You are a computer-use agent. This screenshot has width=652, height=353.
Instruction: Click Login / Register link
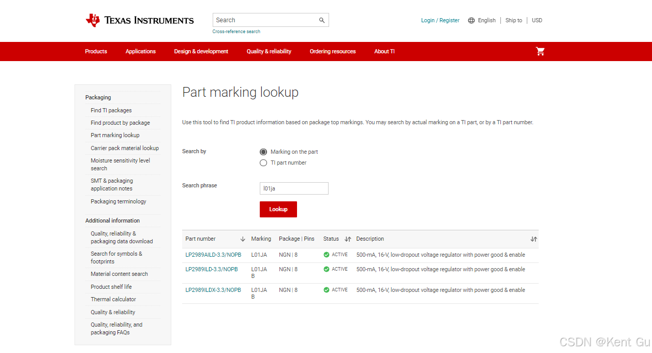[440, 20]
